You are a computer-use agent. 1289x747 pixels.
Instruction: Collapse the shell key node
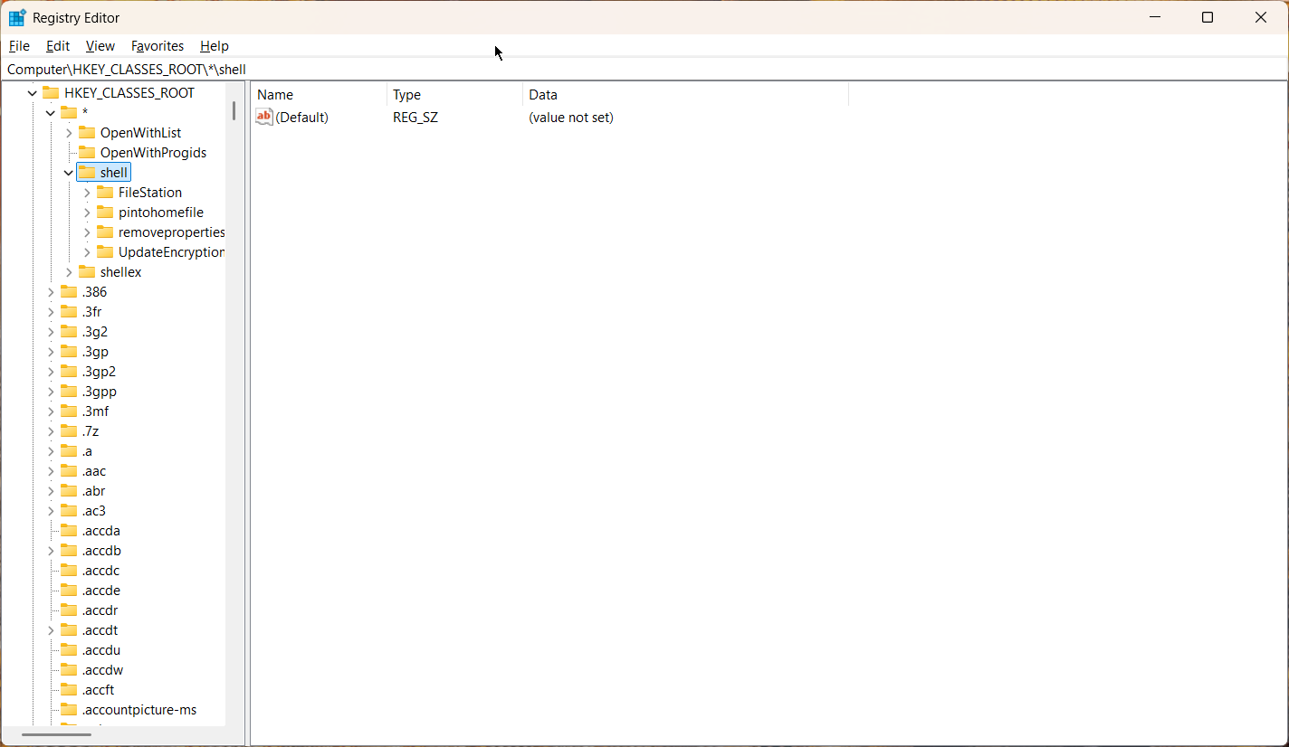[x=69, y=172]
